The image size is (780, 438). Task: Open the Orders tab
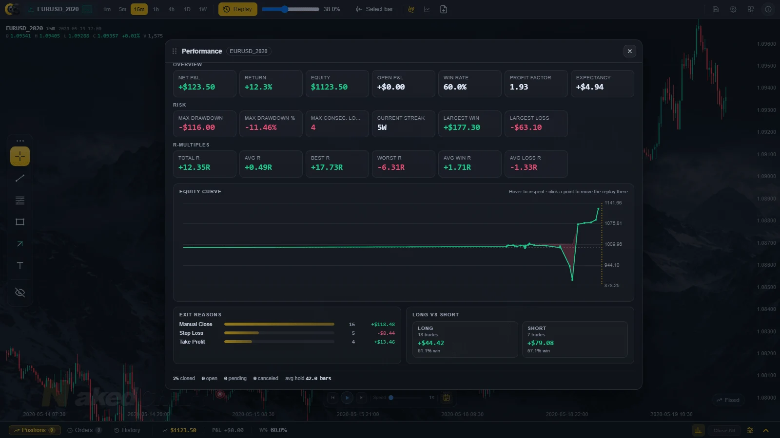(84, 430)
